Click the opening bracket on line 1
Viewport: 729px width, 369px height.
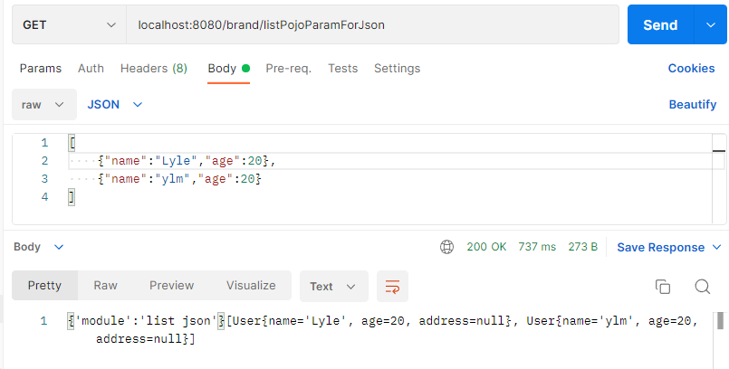click(x=72, y=143)
